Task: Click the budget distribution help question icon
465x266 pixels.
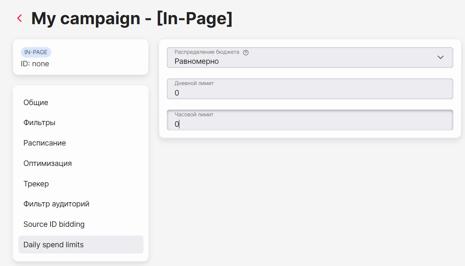Action: (246, 53)
